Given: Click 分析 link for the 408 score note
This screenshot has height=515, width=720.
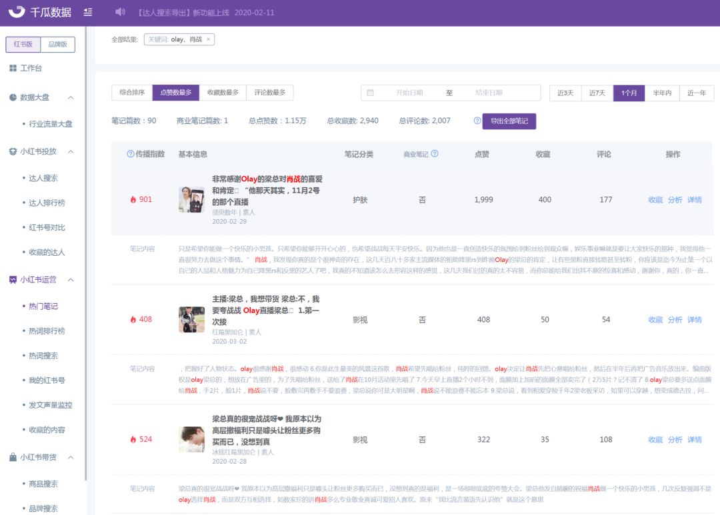Looking at the screenshot, I should pos(675,320).
